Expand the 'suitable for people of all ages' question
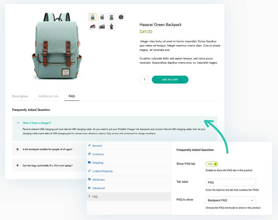The height and width of the screenshot is (220, 278). (x=17, y=149)
